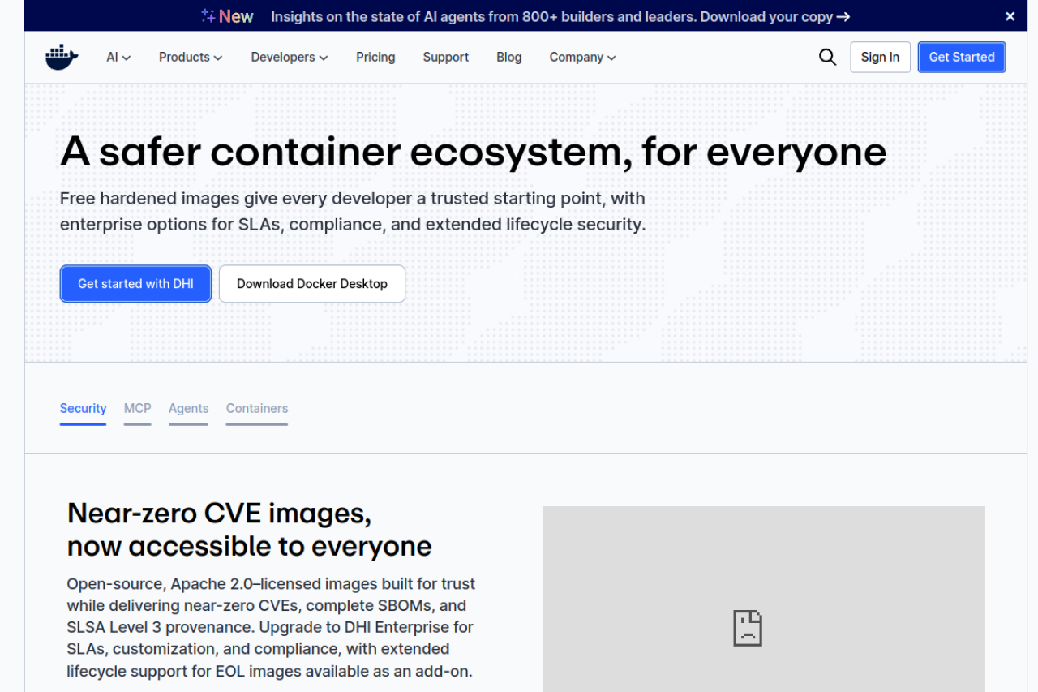
Task: Select the Agents tab
Action: pos(188,408)
